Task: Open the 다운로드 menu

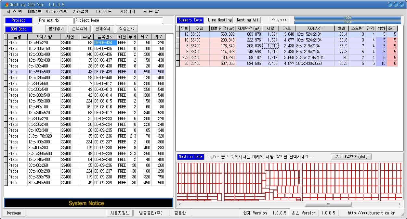Action: point(104,11)
